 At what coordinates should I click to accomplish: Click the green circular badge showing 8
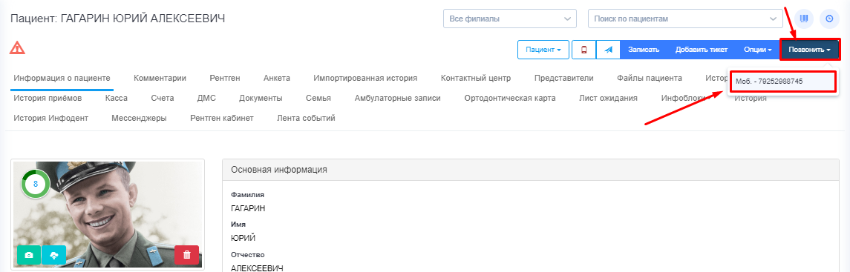36,184
